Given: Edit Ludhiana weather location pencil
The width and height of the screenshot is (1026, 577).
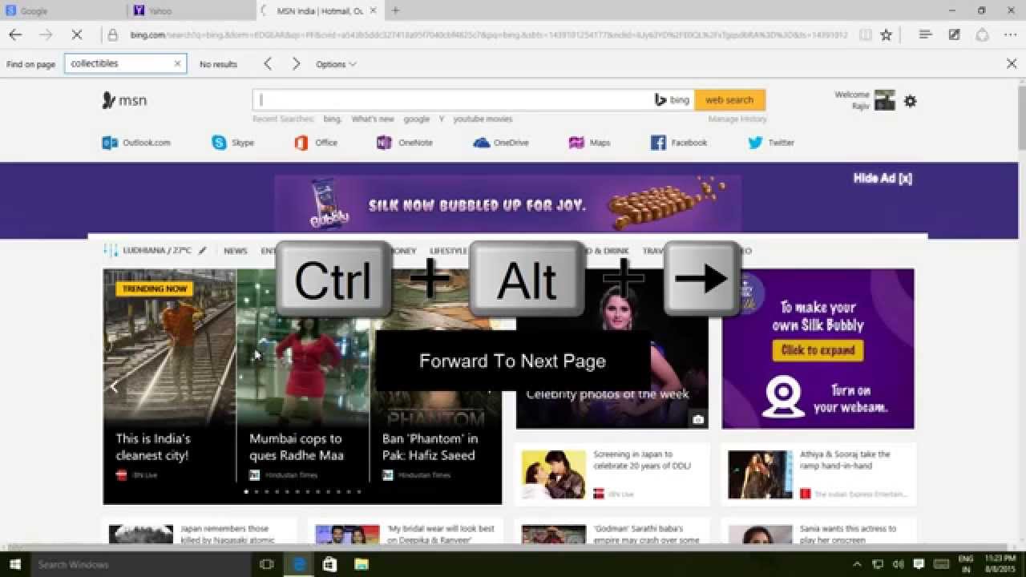Looking at the screenshot, I should pos(203,251).
